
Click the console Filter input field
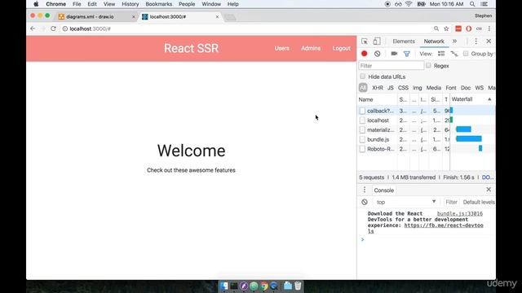(x=451, y=202)
